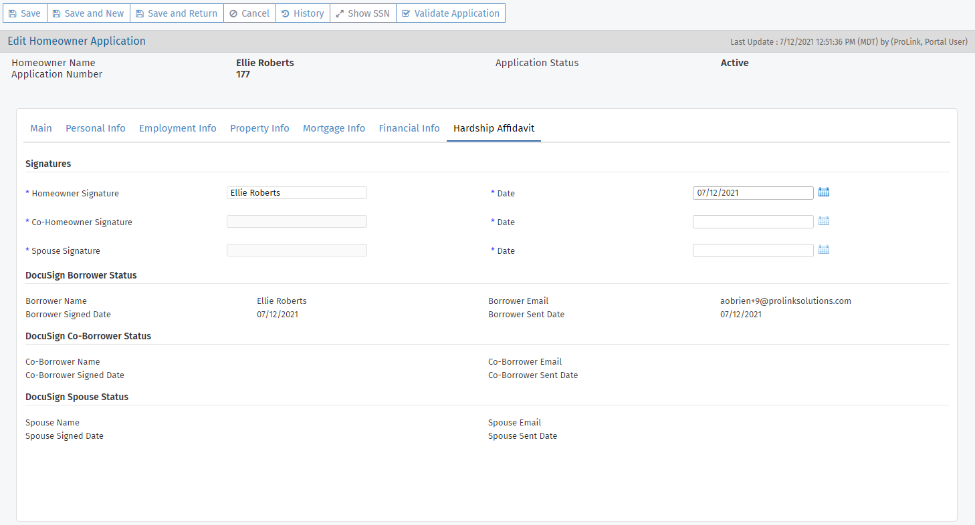Select the Property Info tab
The height and width of the screenshot is (525, 975).
click(x=259, y=128)
